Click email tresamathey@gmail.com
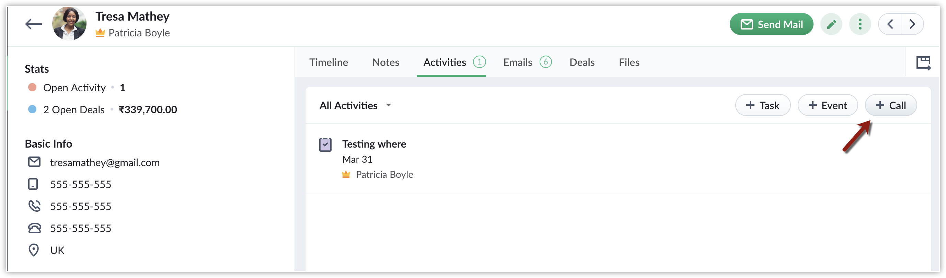The image size is (946, 278). 105,163
